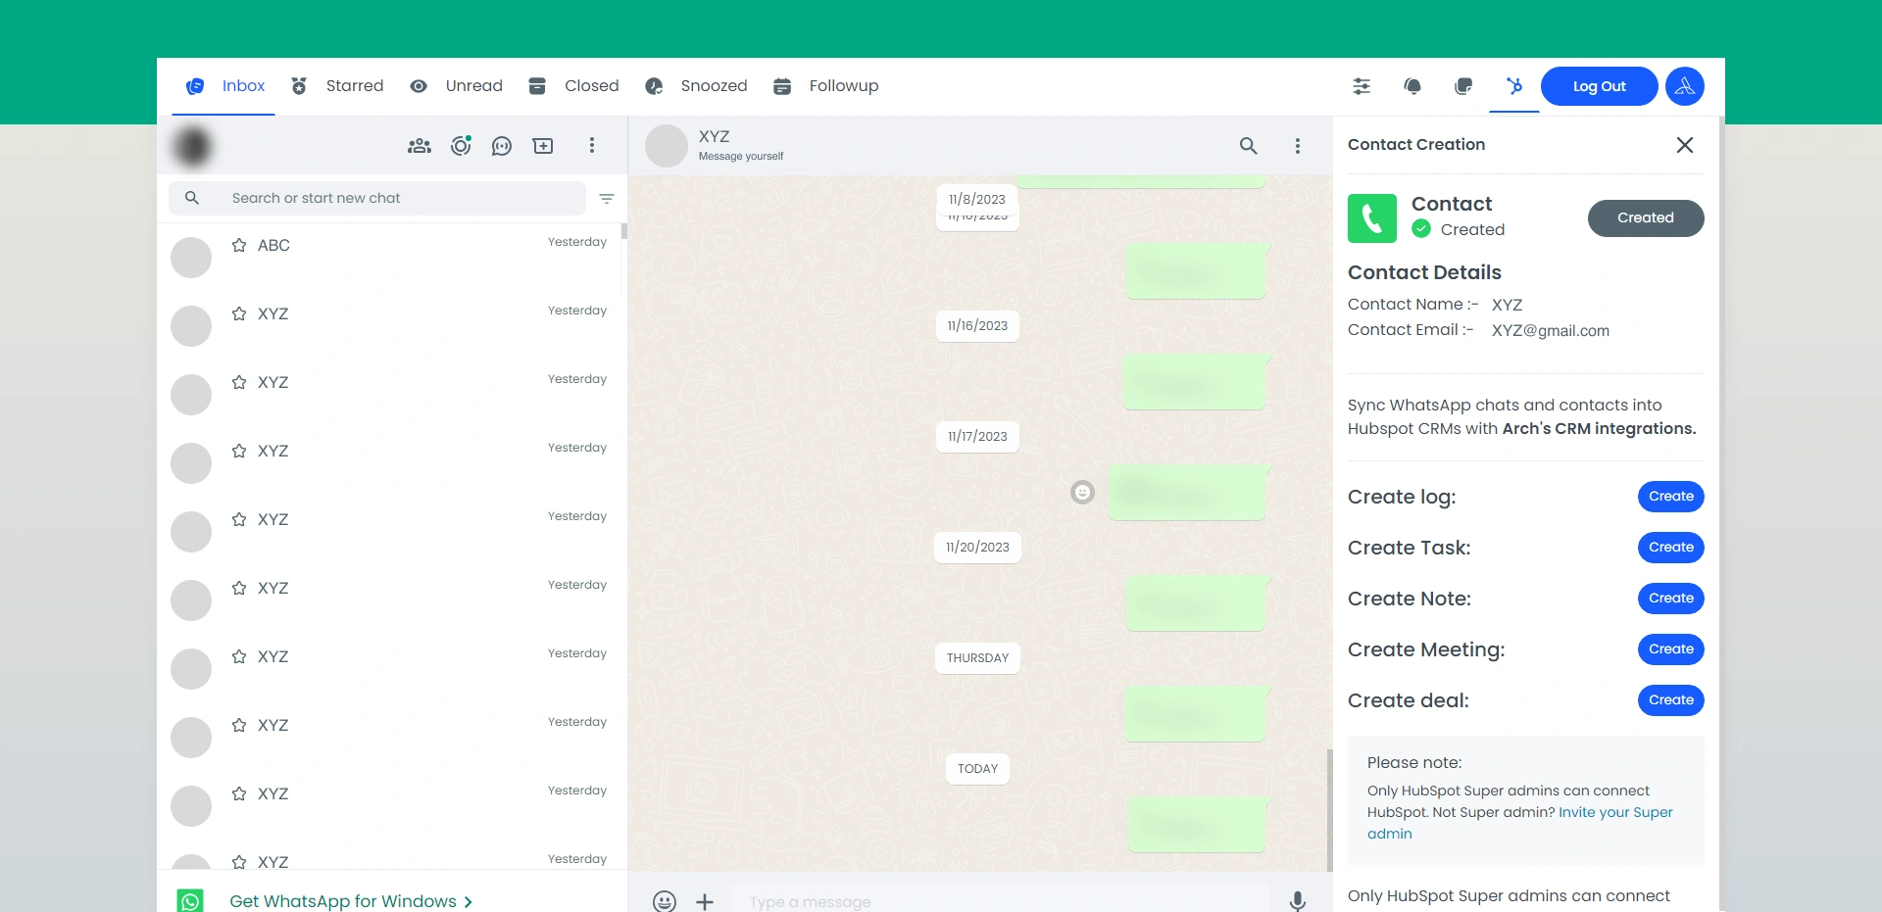Click the HubSpot integration icon
This screenshot has width=1882, height=912.
pyautogui.click(x=1514, y=86)
